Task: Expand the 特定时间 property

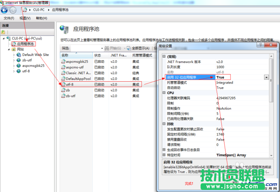Action: [164, 155]
